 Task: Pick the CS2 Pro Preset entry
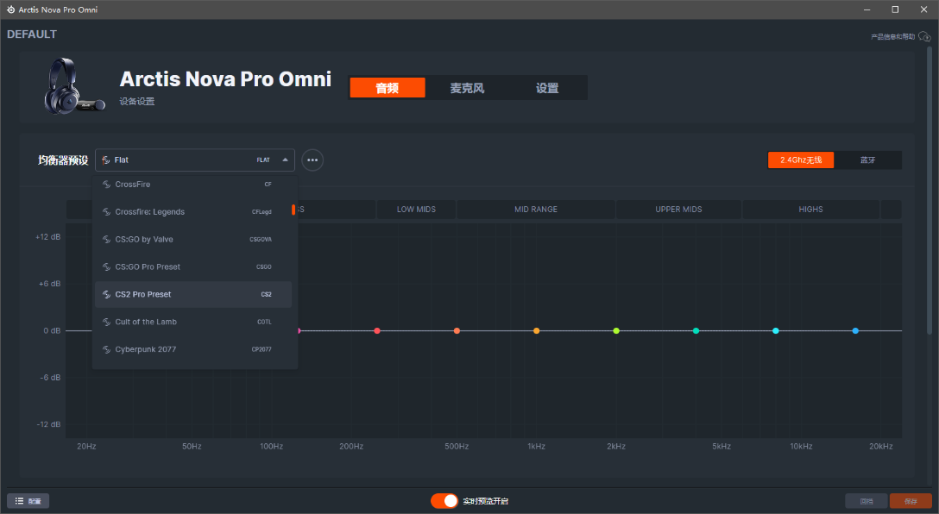[x=192, y=294]
